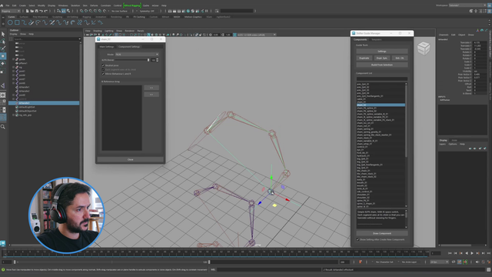Image resolution: width=492 pixels, height=277 pixels.
Task: Click the search magnifier icon in left sidebar
Action: tap(3, 126)
